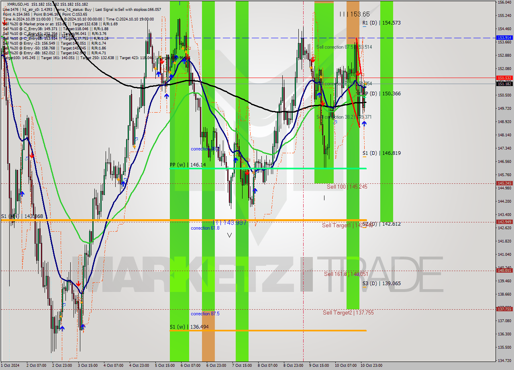Click the 10 Oct 23:00 time label

371,366
